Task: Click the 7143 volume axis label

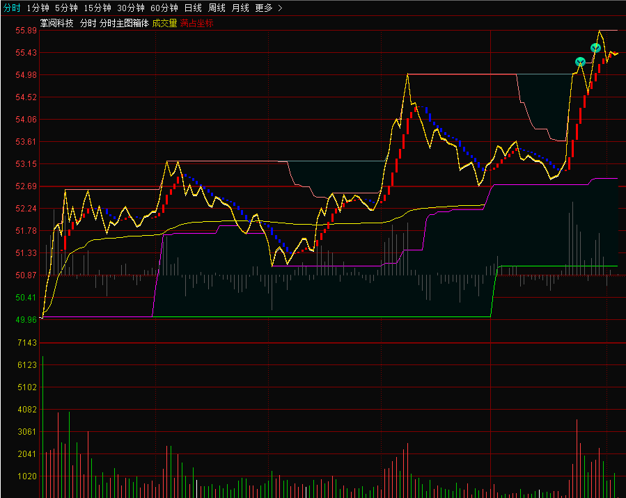Action: pyautogui.click(x=27, y=342)
